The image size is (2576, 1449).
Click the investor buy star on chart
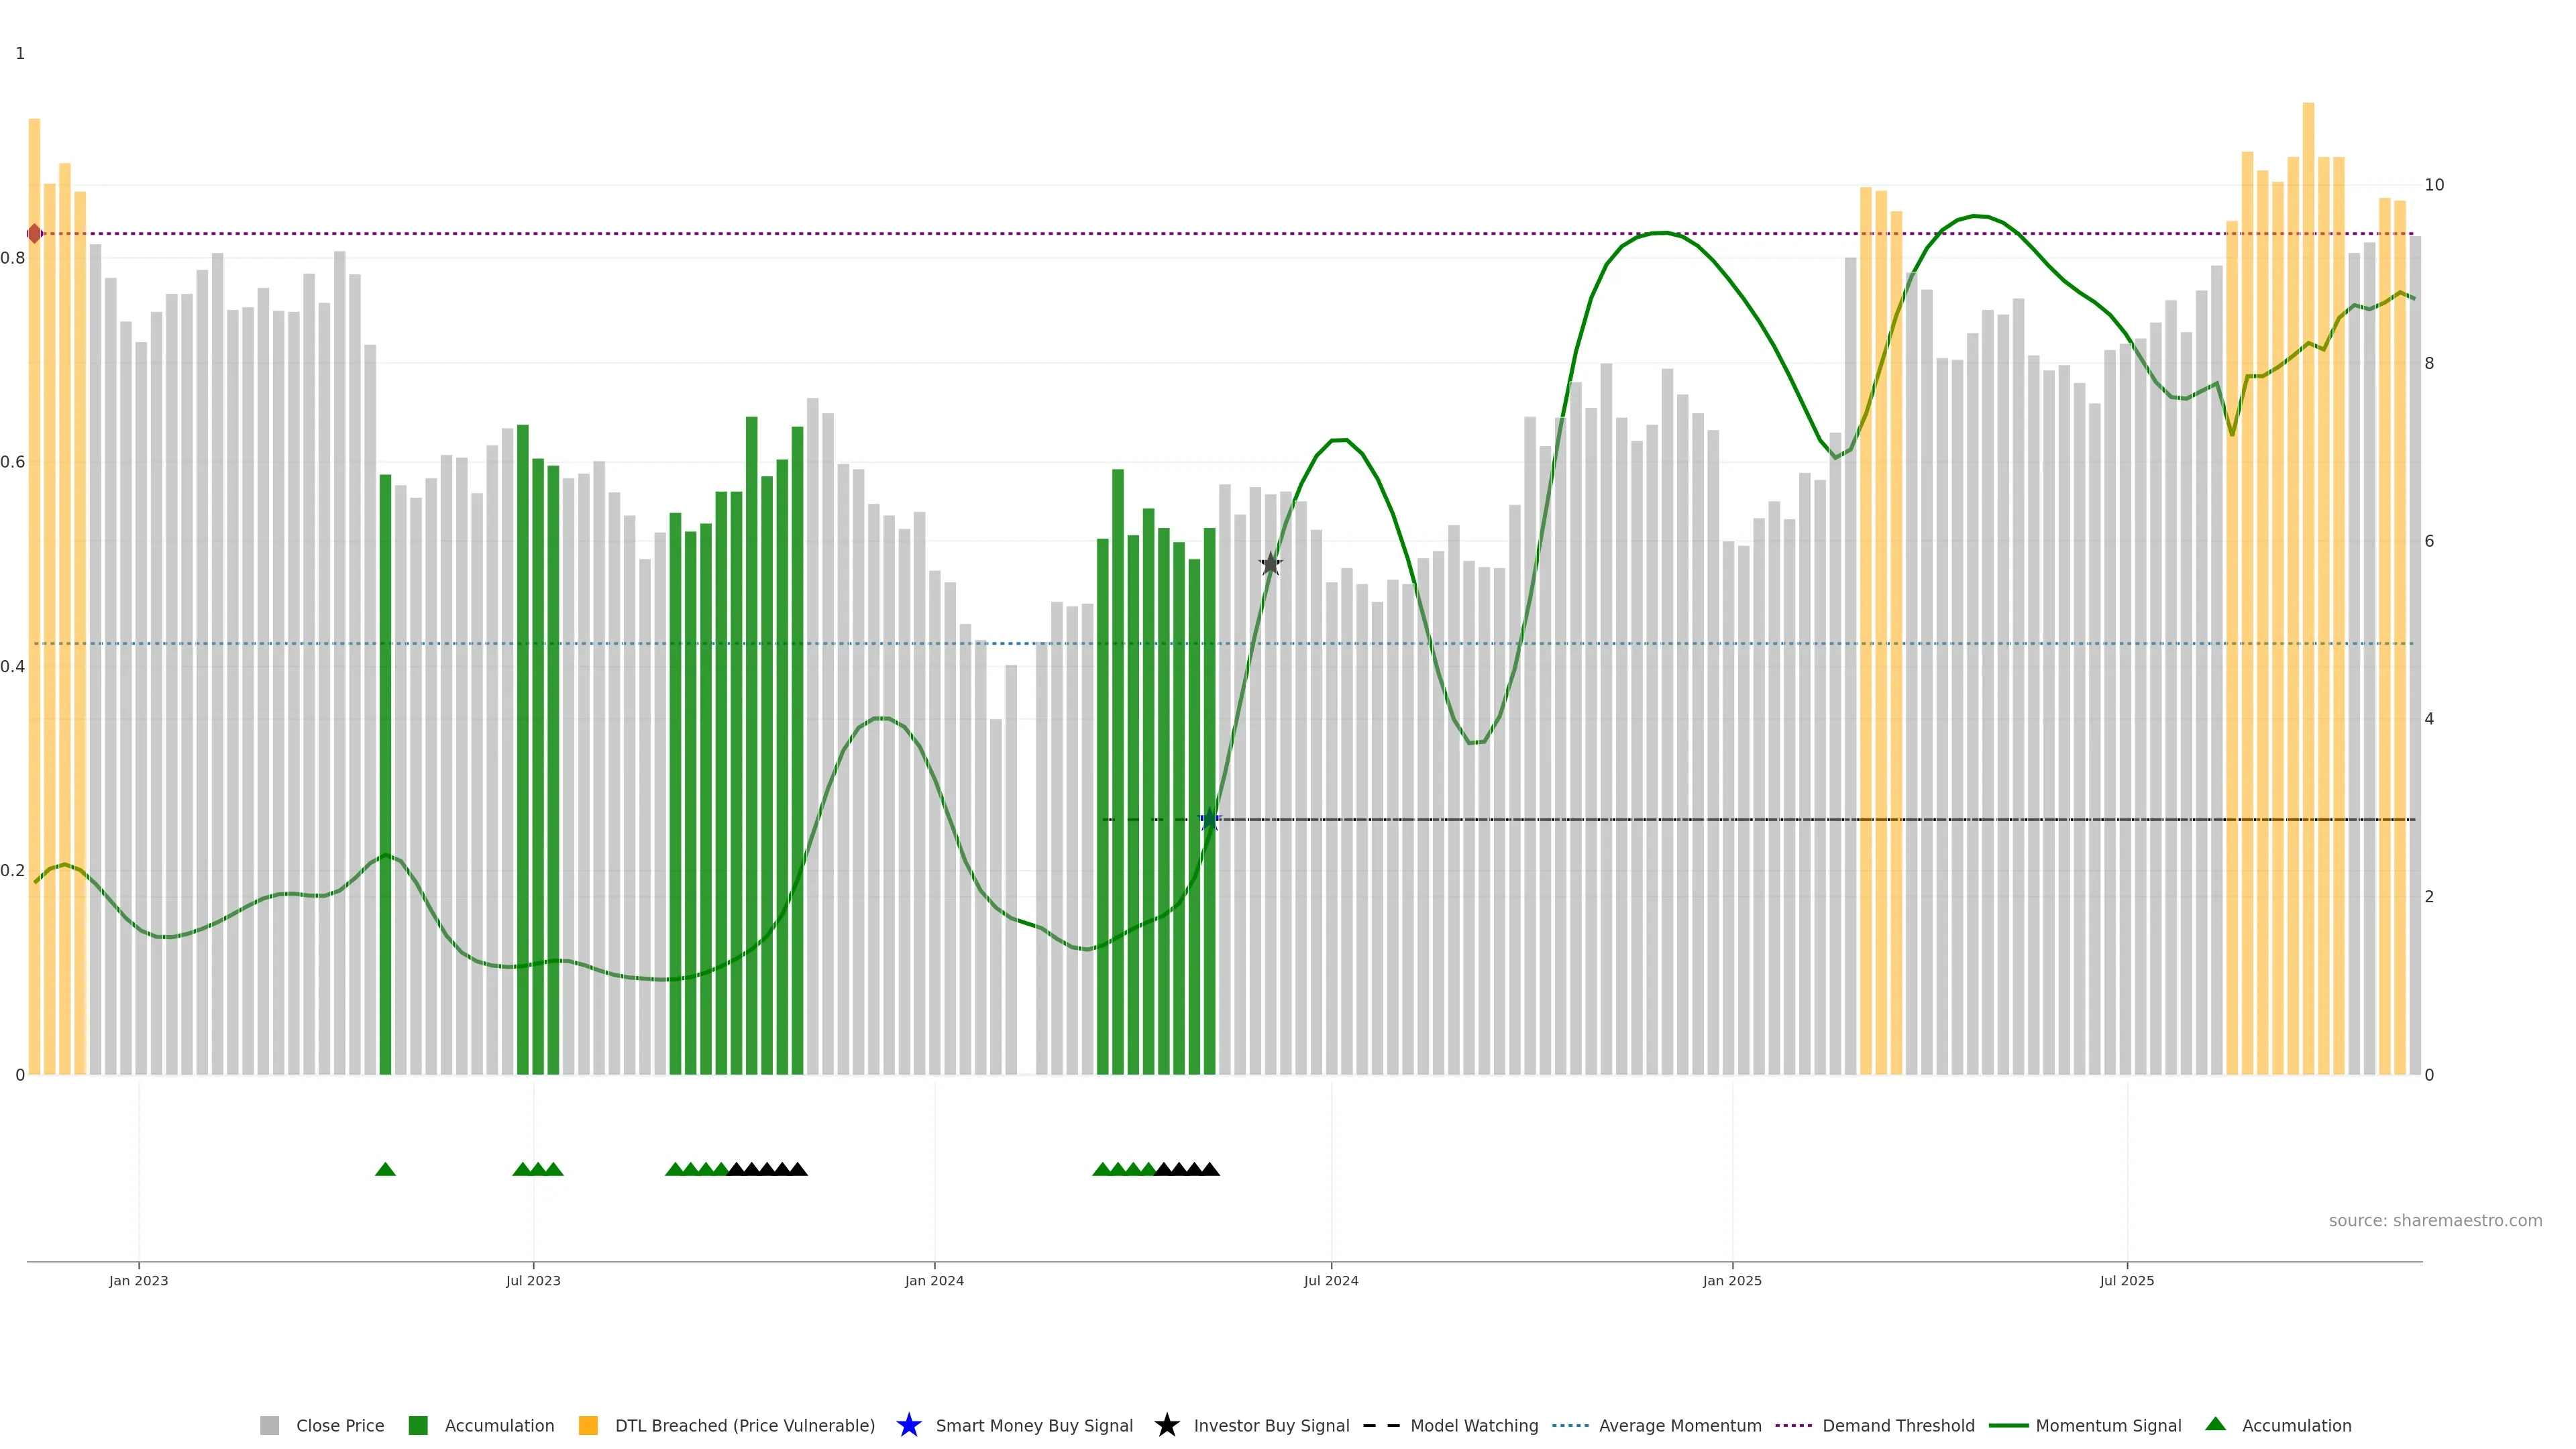1270,564
